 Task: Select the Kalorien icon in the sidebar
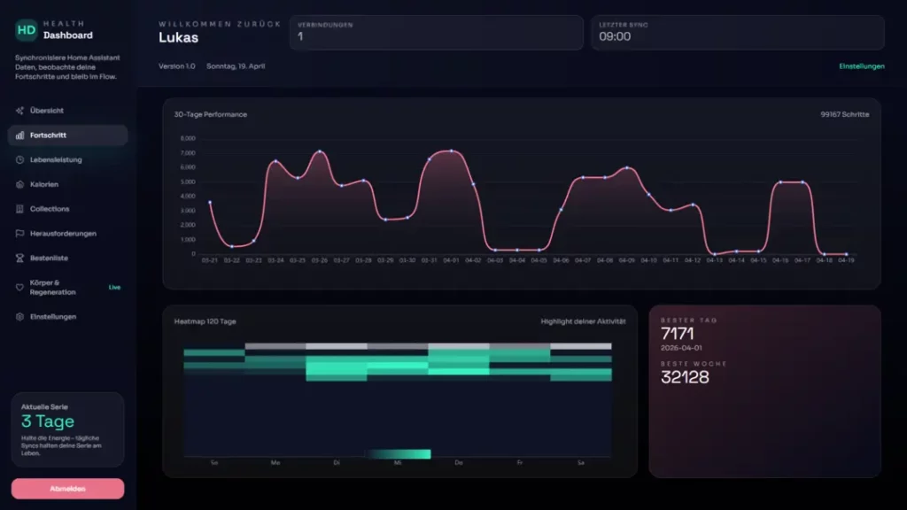pyautogui.click(x=19, y=184)
